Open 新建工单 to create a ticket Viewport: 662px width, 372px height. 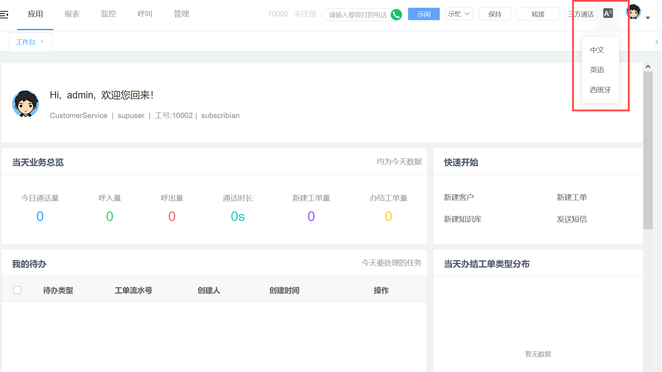tap(571, 197)
